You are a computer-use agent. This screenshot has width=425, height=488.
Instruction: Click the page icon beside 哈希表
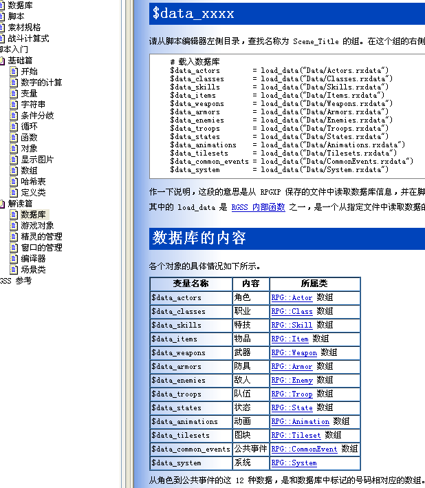(x=14, y=182)
